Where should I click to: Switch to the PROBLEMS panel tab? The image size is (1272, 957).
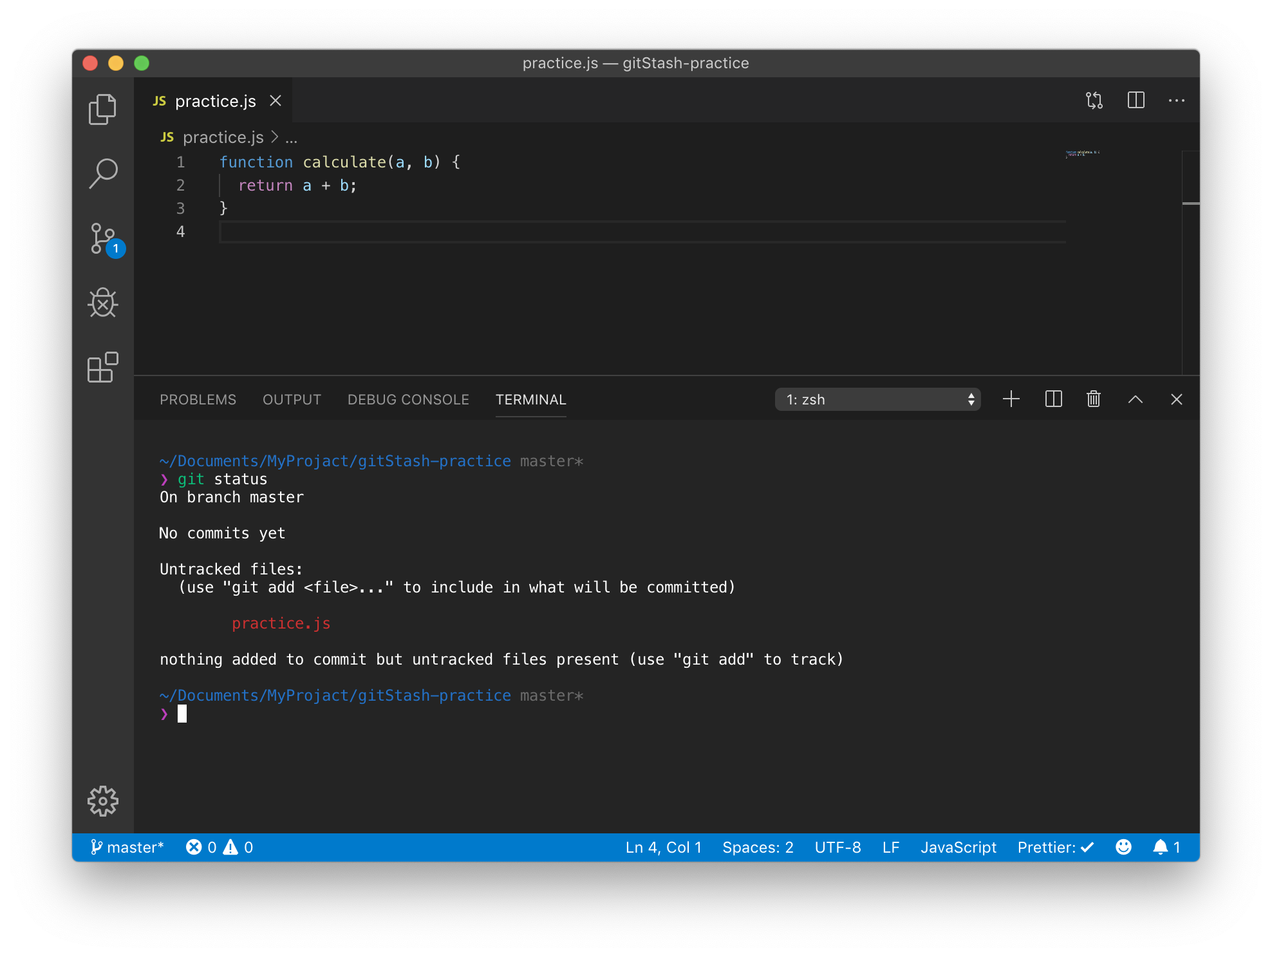[198, 399]
